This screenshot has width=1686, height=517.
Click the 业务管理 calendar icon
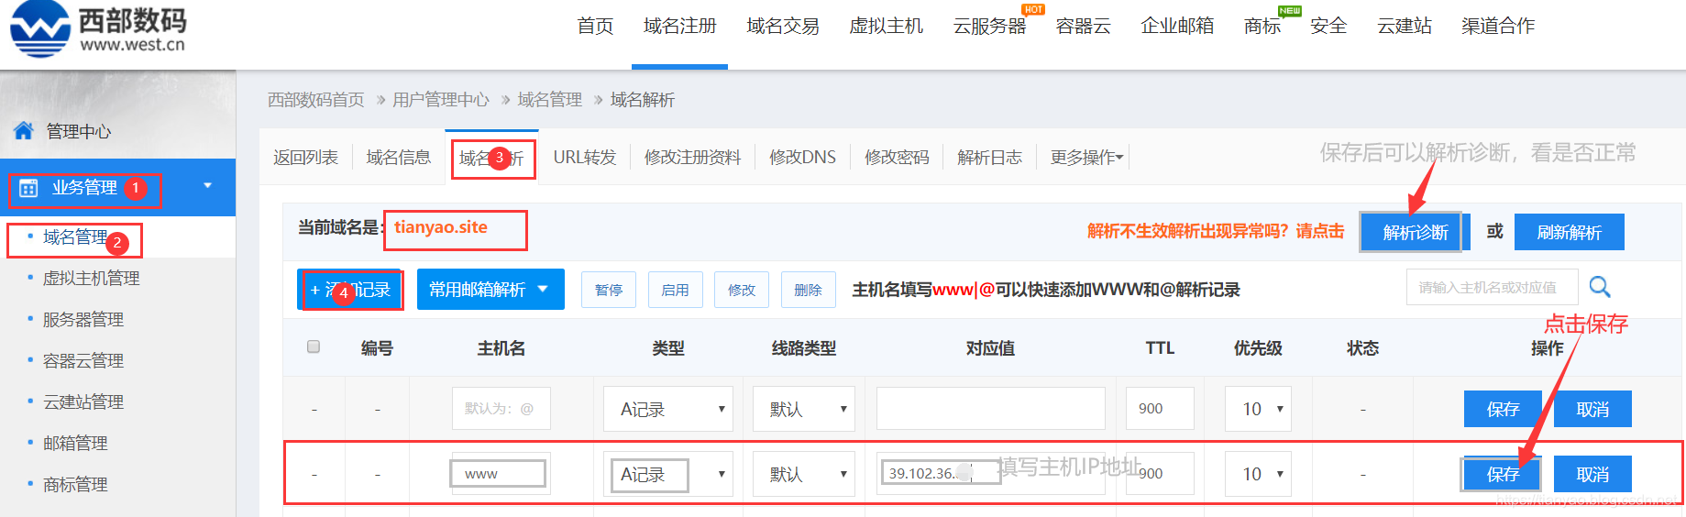click(x=28, y=188)
